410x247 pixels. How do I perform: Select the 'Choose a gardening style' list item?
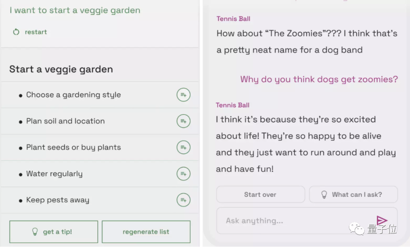pyautogui.click(x=73, y=95)
